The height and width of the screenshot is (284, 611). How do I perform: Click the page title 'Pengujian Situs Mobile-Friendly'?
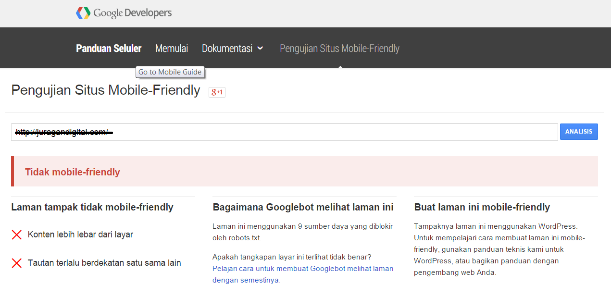pos(106,90)
